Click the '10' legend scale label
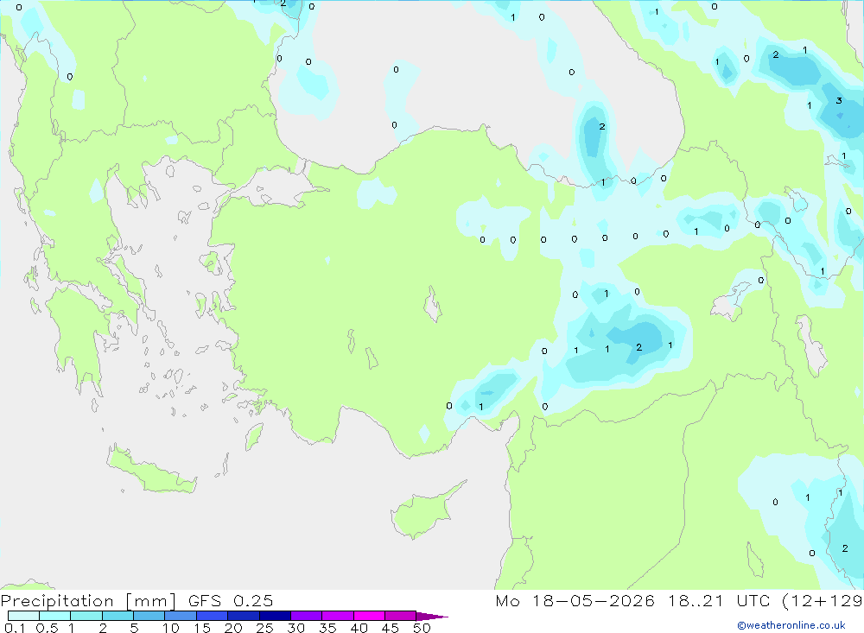864x633 pixels. coord(171,628)
